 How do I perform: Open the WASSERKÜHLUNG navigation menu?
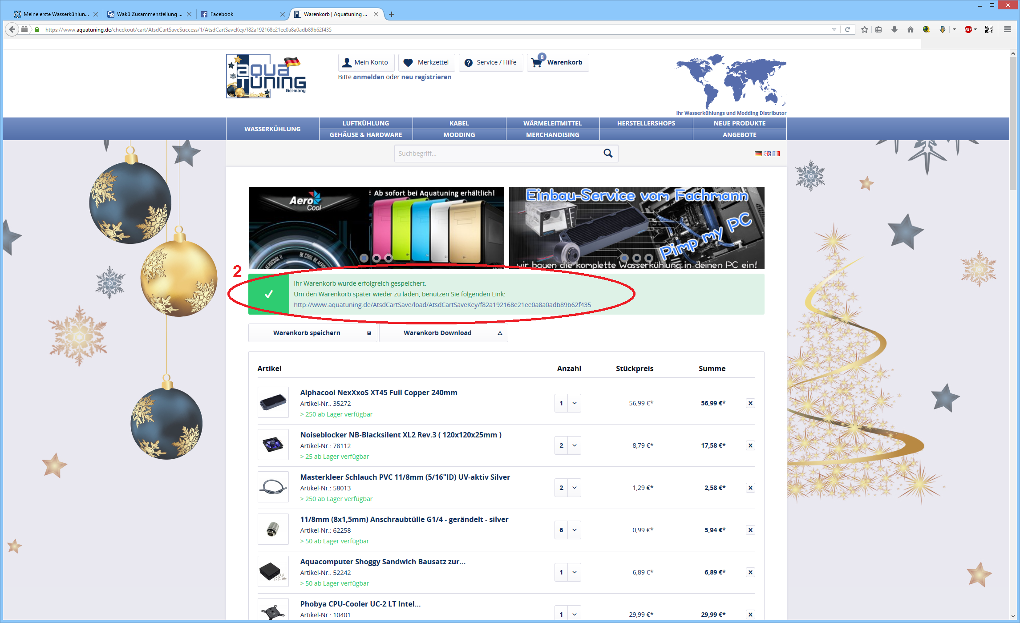[272, 129]
